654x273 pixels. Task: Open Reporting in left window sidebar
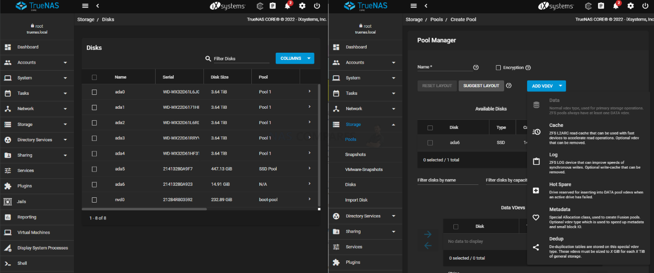pyautogui.click(x=37, y=217)
